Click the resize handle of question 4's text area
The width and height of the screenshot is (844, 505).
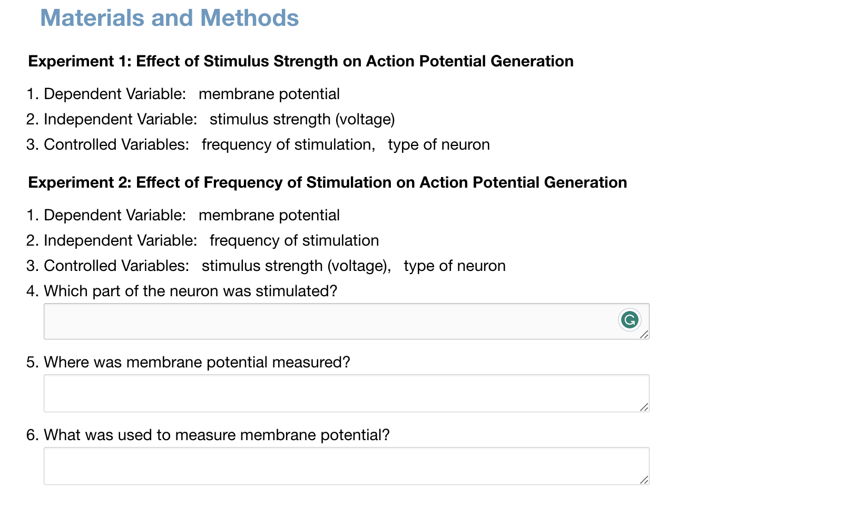click(644, 334)
